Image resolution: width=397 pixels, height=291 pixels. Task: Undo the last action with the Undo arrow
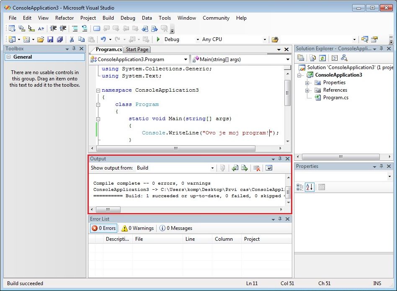click(x=103, y=39)
